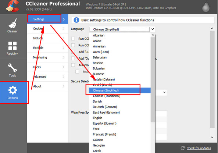The width and height of the screenshot is (218, 153).
Task: Open the About menu item
Action: point(47,86)
